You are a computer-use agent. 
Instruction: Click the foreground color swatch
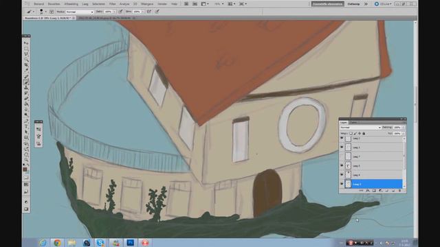point(25,169)
